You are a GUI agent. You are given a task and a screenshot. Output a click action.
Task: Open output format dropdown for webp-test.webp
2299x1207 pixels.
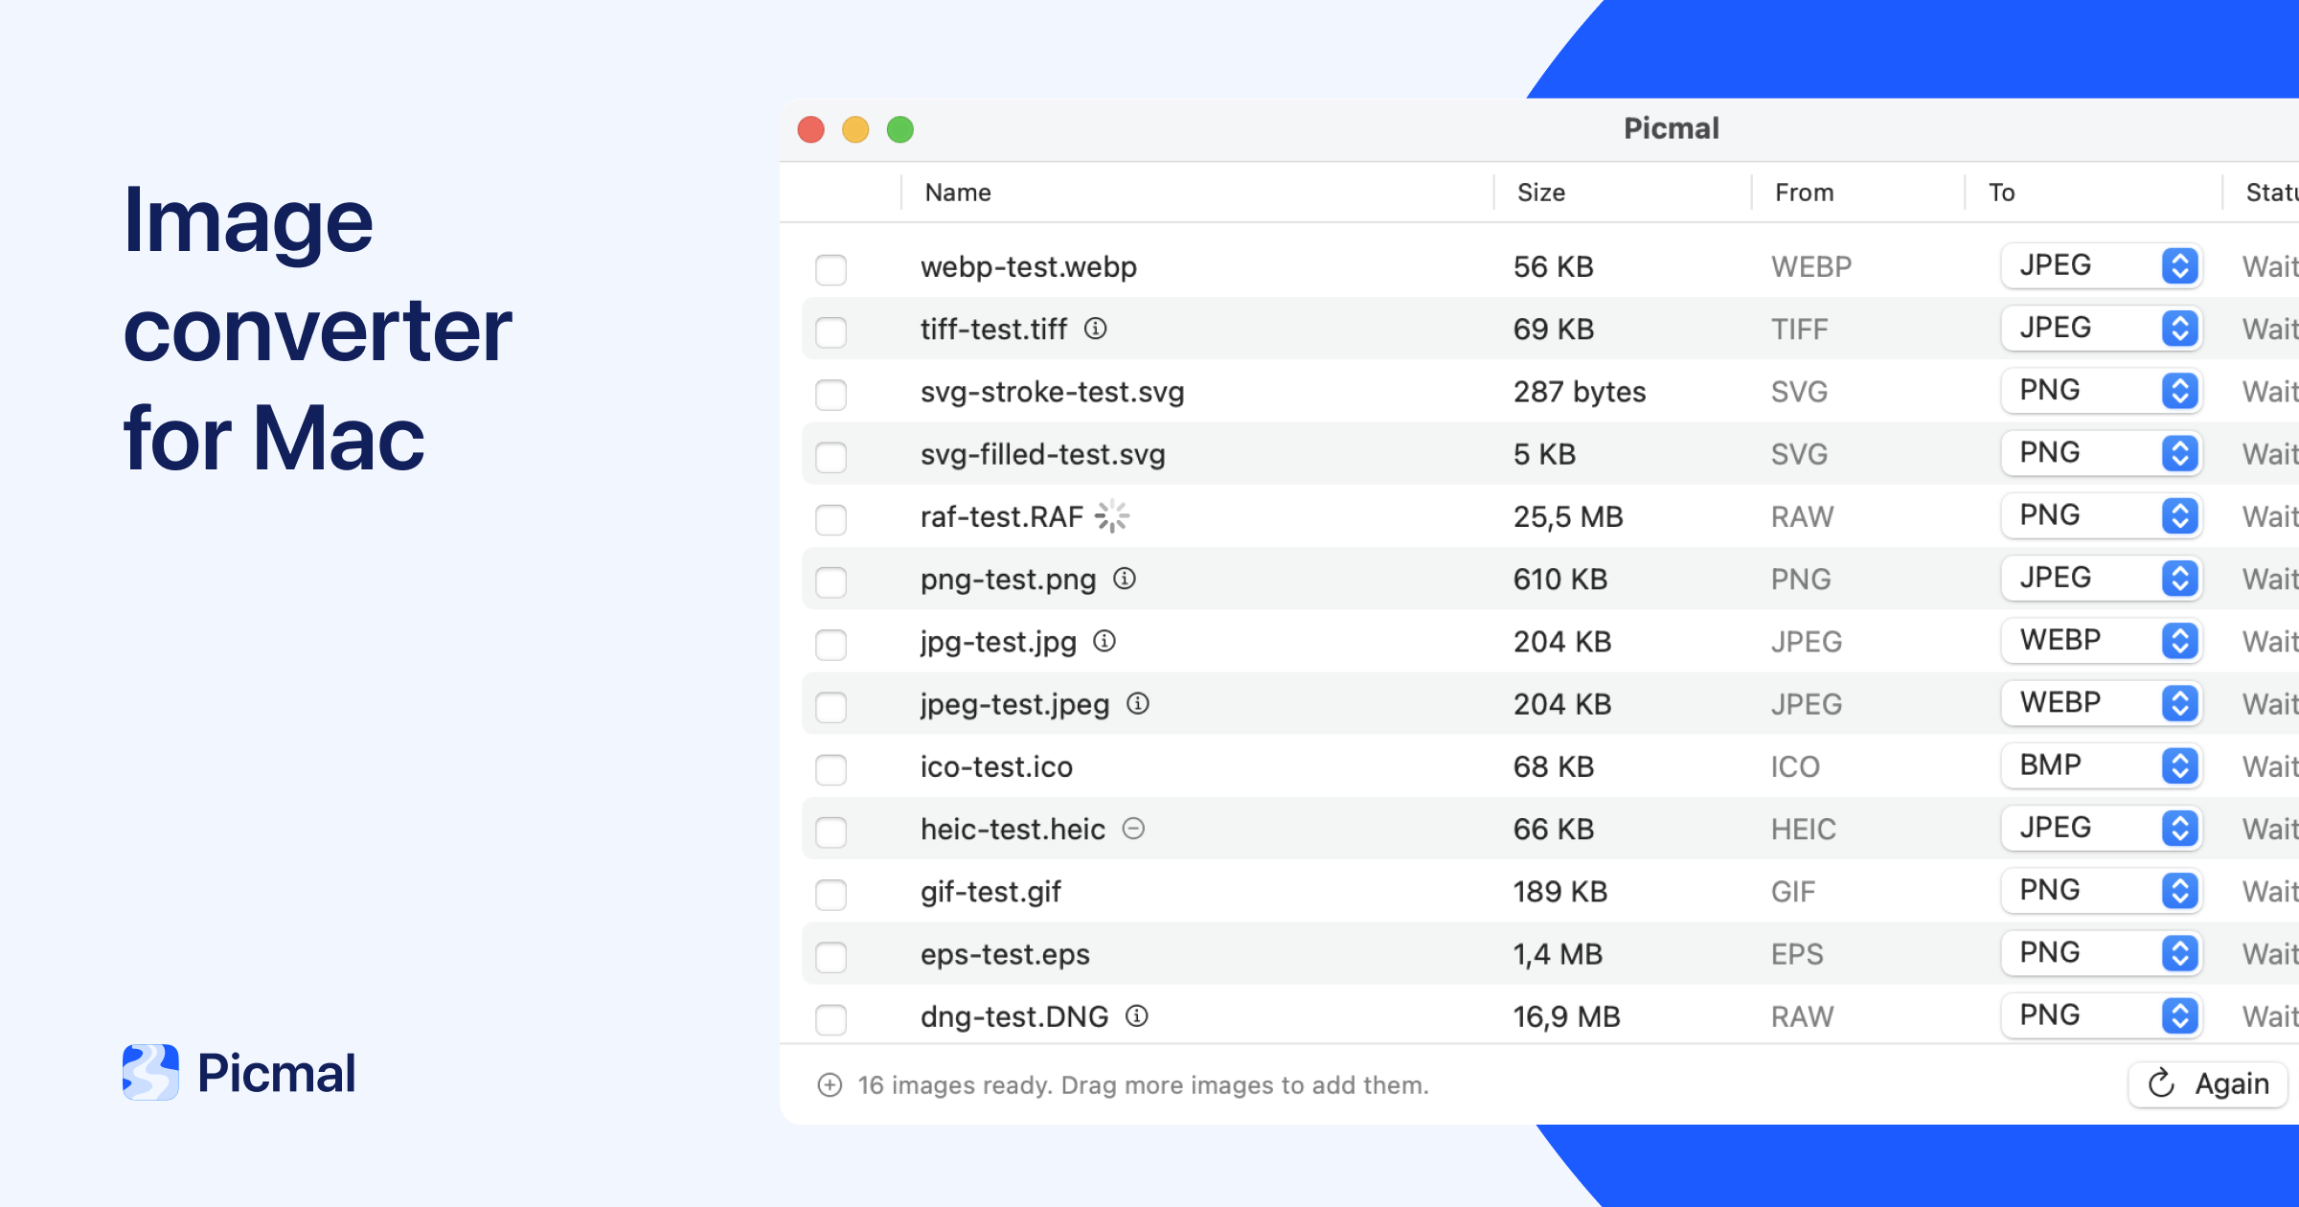(2101, 265)
